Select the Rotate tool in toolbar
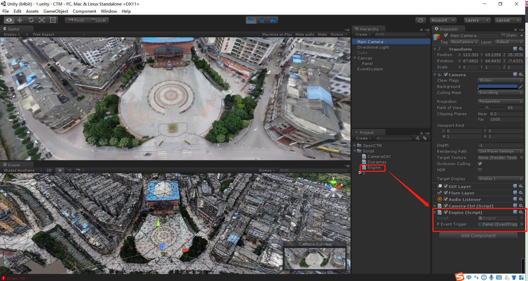Viewport: 528px width, 281px height. click(x=31, y=20)
